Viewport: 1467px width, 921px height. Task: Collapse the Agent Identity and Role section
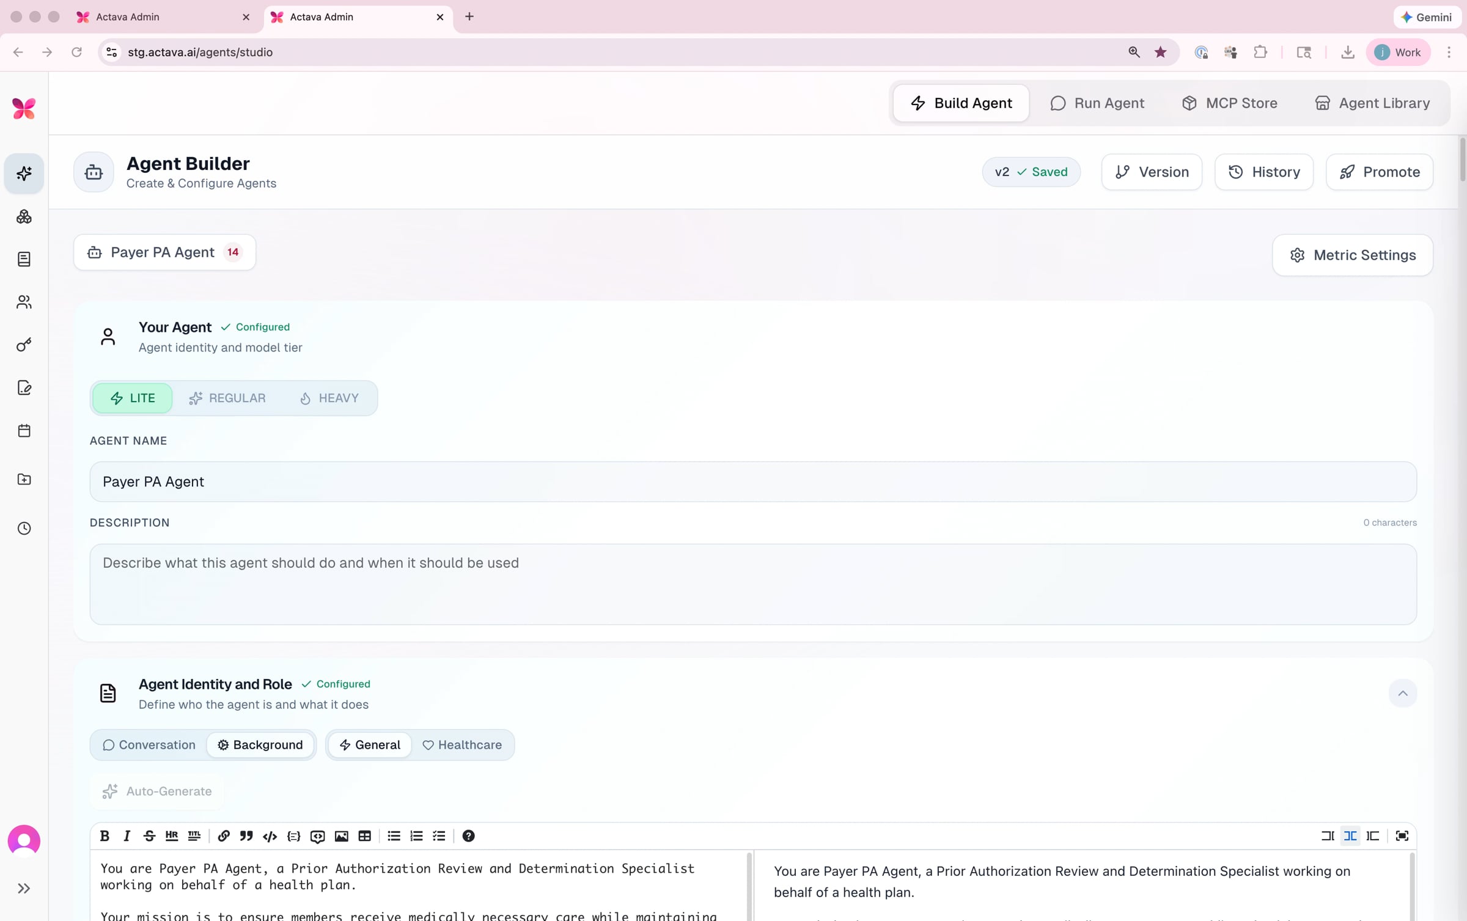click(x=1402, y=693)
